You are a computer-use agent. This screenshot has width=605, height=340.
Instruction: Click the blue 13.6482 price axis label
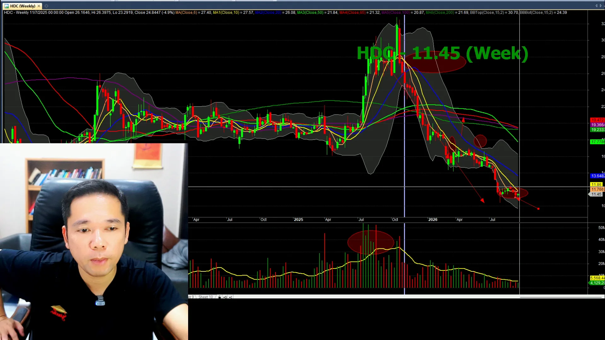pos(597,176)
